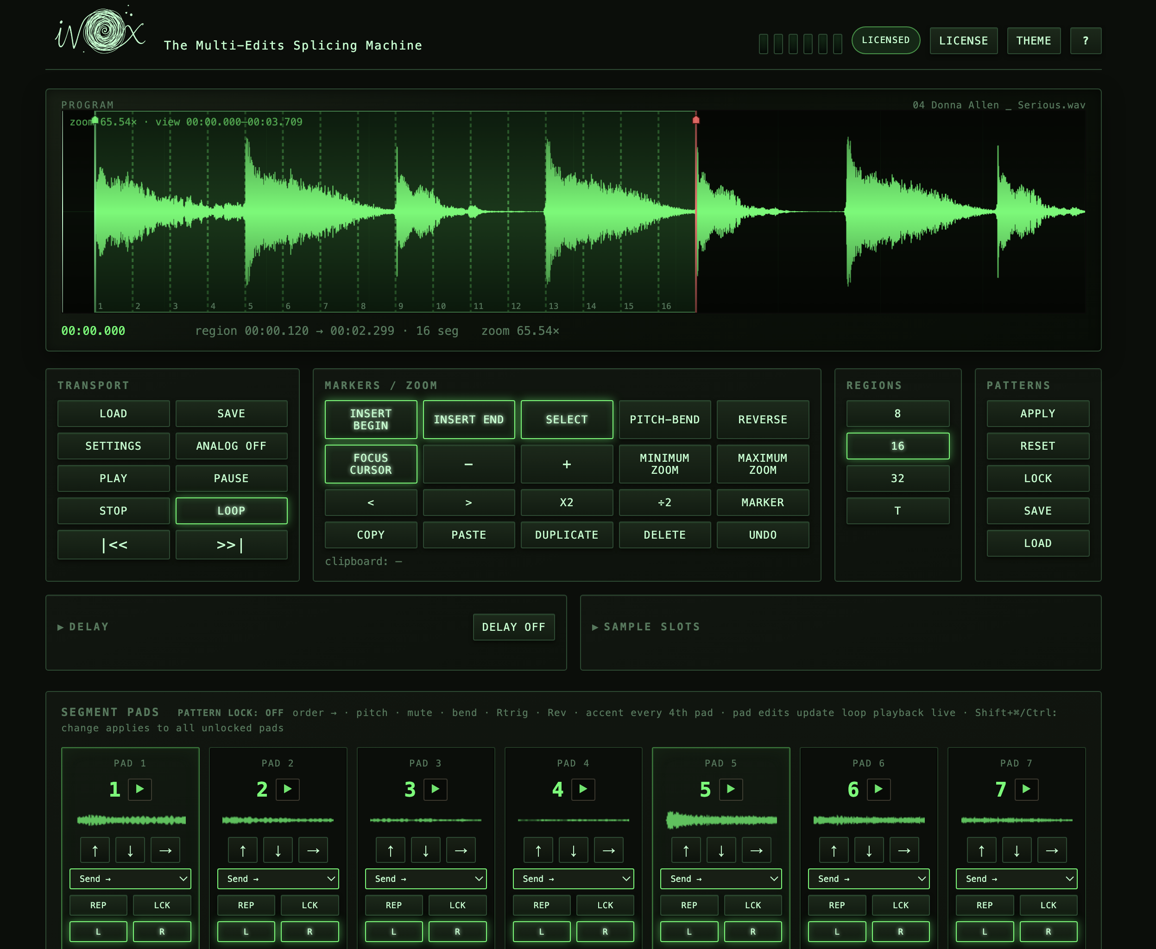
Task: Click Pad 7 right arrow icon
Action: click(x=1052, y=850)
